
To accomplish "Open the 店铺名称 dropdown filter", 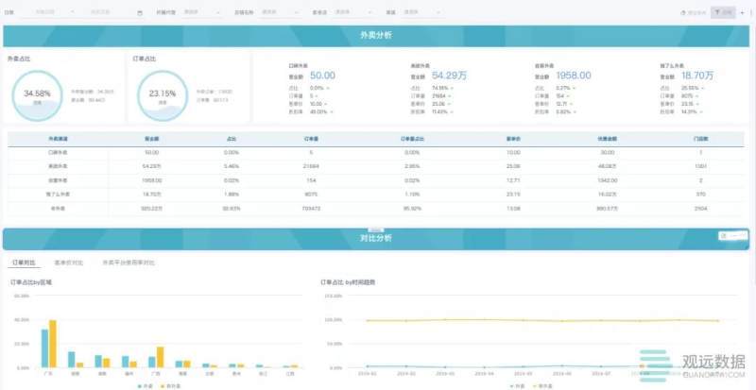I will [274, 13].
